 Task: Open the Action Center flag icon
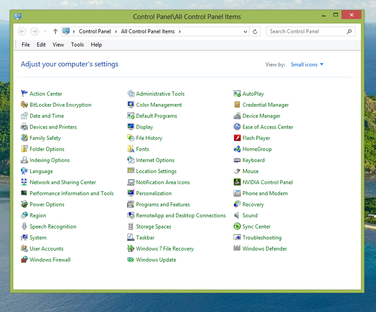coord(24,93)
